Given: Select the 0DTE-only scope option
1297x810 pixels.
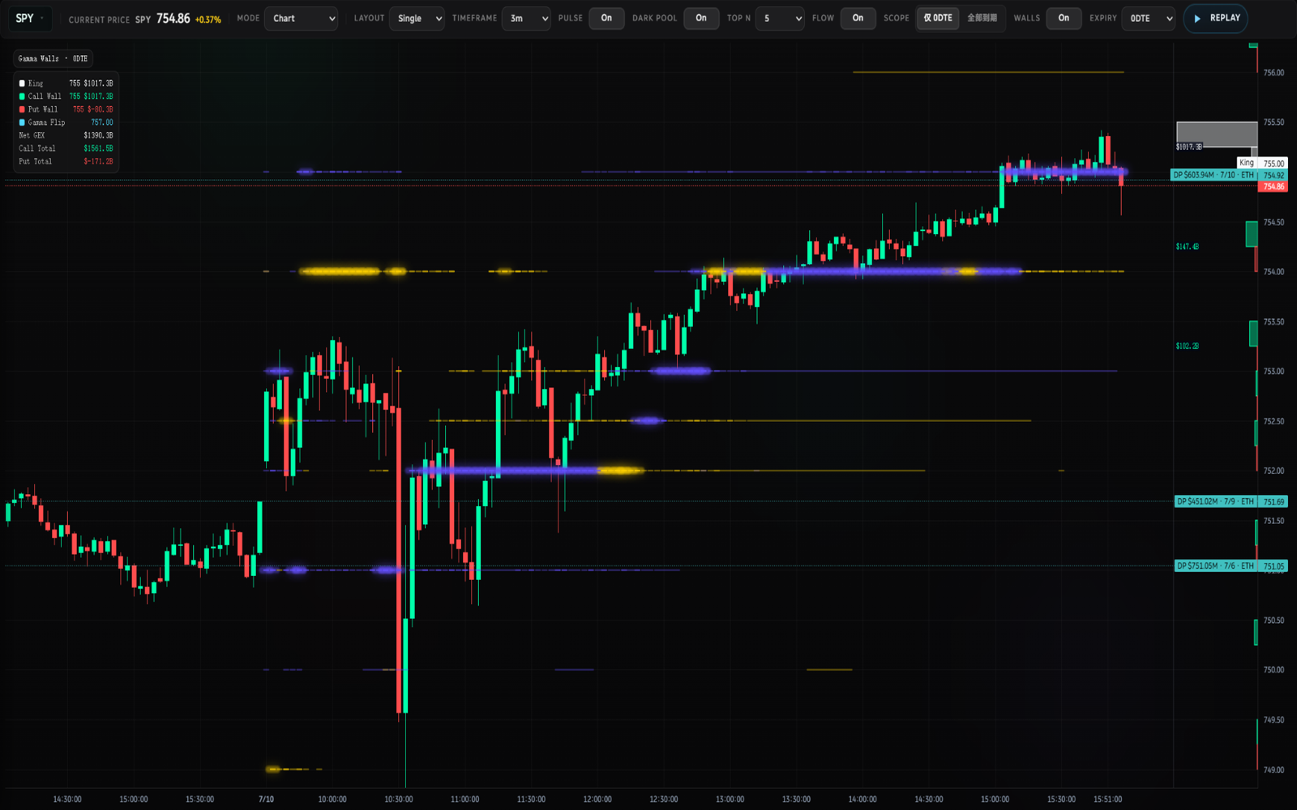Looking at the screenshot, I should point(938,18).
